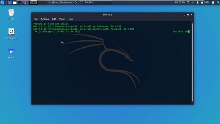Viewport: 220px width, 124px height.
Task: Click the 75% packages progress line
Action: (x=56, y=32)
